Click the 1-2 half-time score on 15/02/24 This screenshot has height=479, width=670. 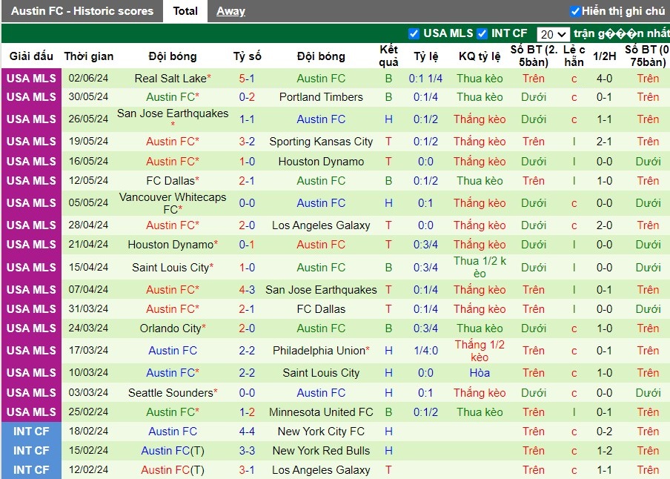tap(604, 451)
